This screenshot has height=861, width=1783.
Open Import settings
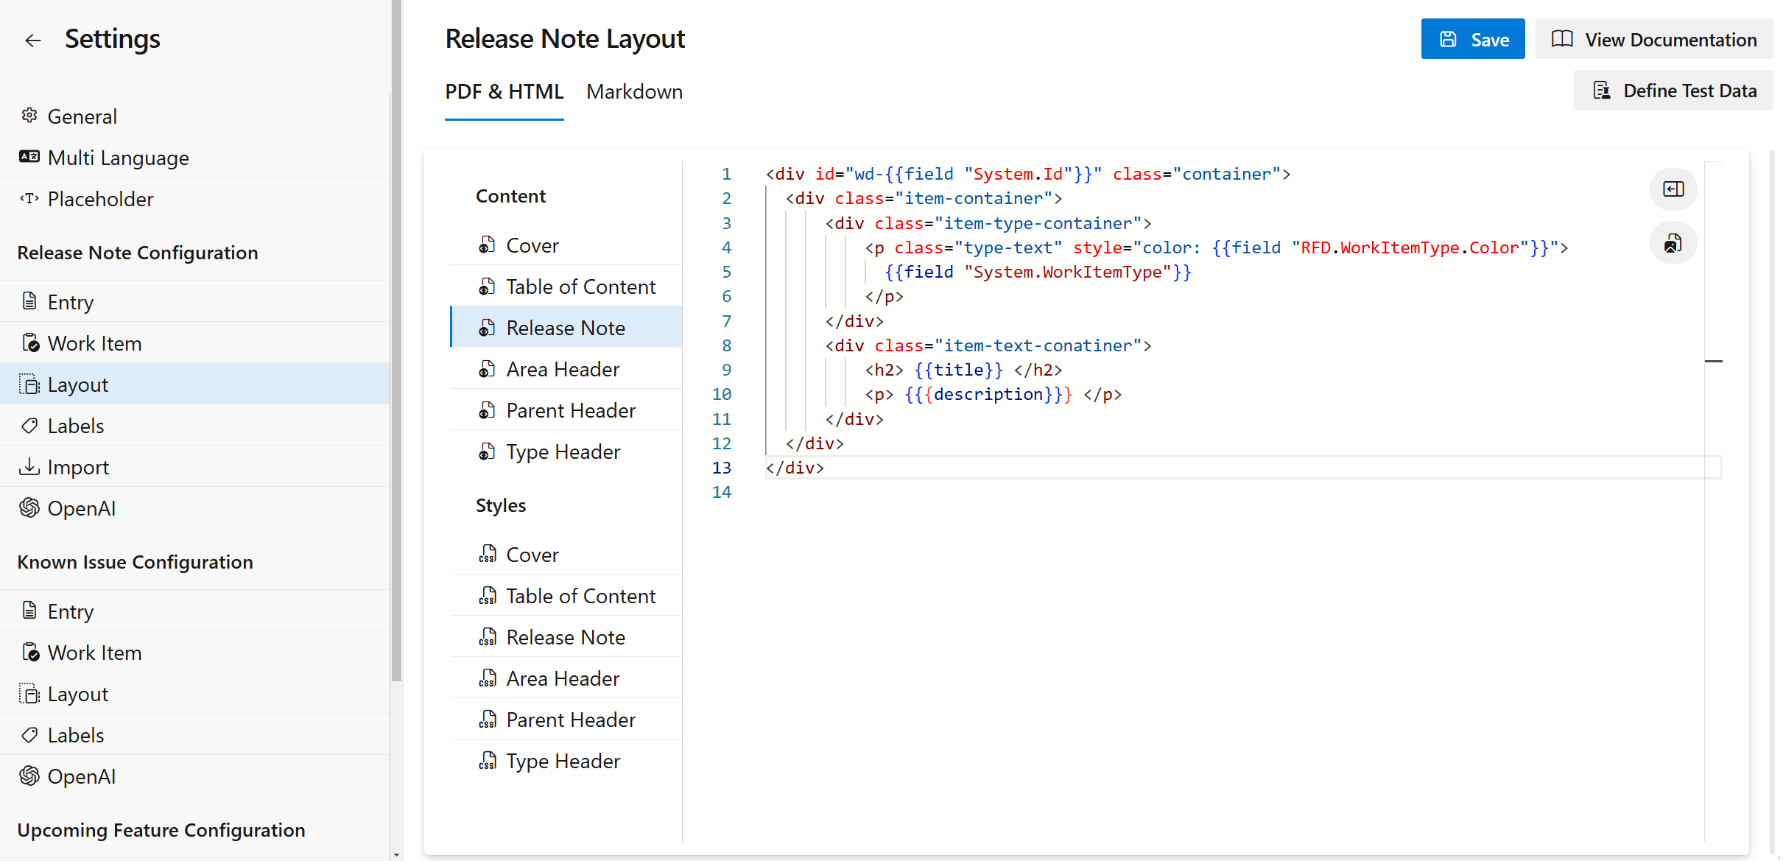(x=78, y=467)
